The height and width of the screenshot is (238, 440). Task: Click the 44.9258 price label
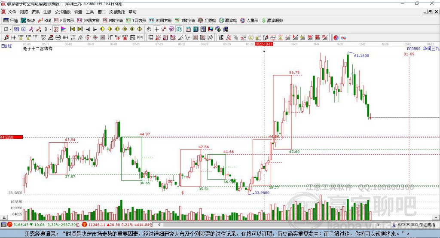(11, 137)
